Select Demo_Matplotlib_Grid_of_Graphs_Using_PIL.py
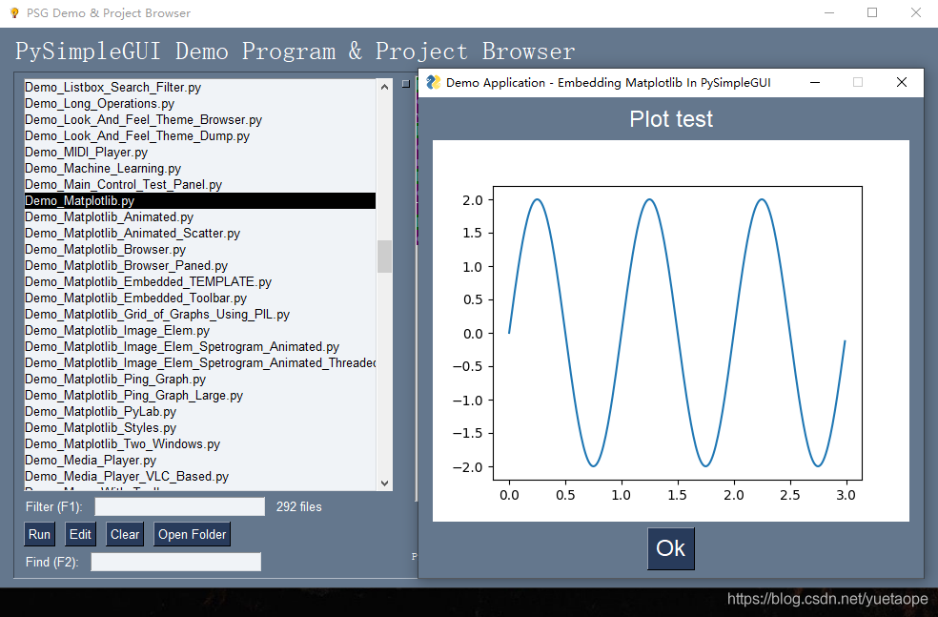Screen dimensions: 938x617 (x=200, y=314)
